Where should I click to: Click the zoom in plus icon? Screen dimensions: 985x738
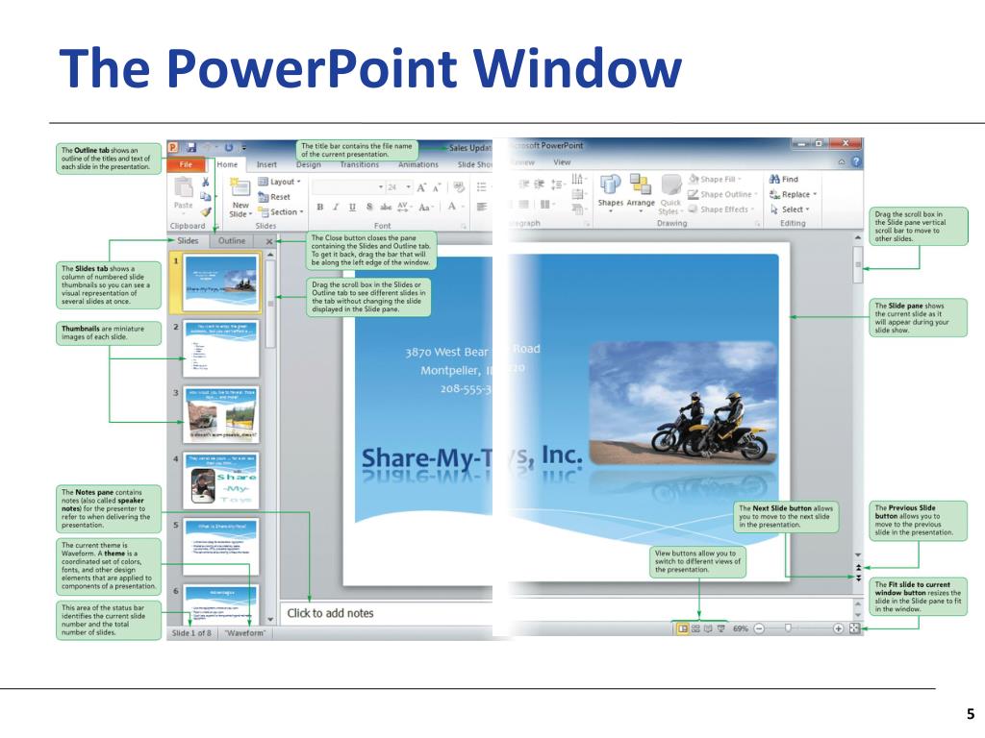pos(838,628)
